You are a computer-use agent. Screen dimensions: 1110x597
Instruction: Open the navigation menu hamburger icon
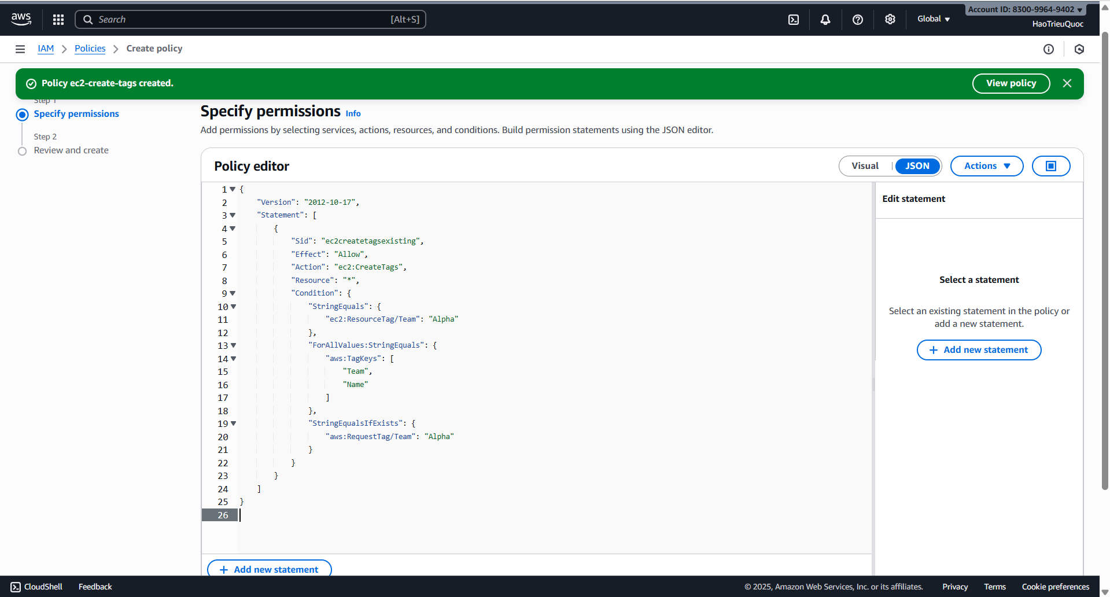pyautogui.click(x=20, y=49)
